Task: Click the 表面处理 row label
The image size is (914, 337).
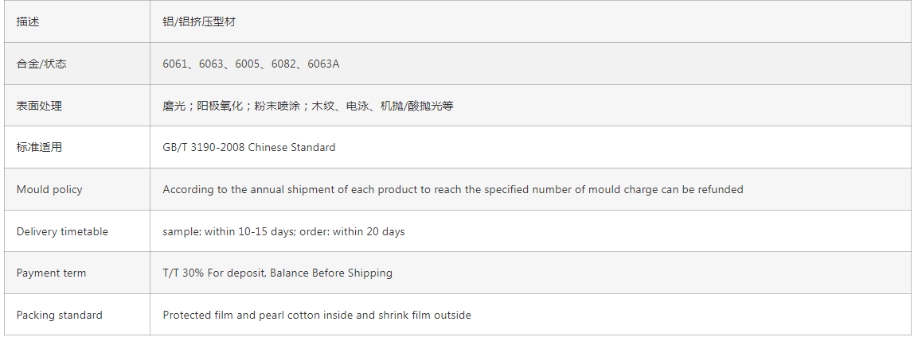Action: click(39, 106)
